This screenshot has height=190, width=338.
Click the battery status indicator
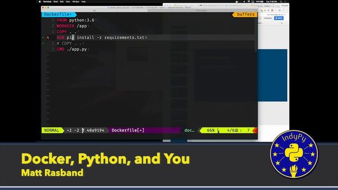(260, 2)
